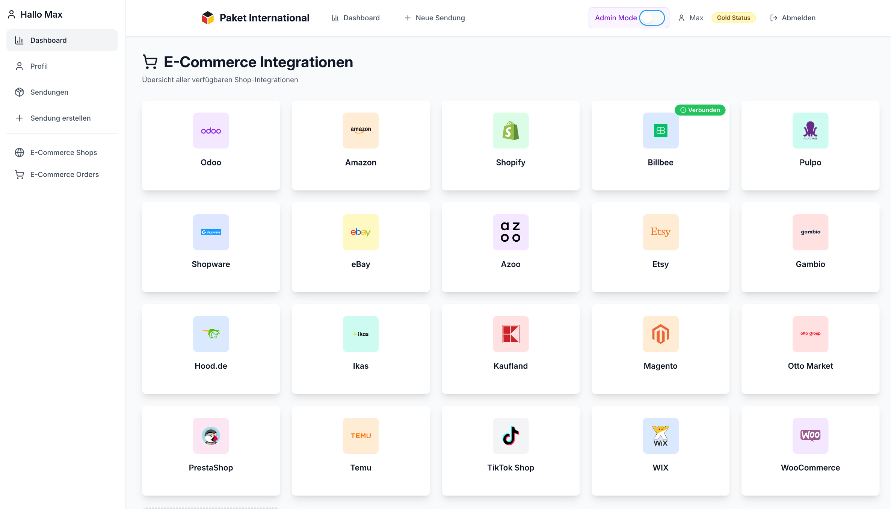Screen dimensions: 891x509
Task: Click the PrestaShop card label
Action: tap(211, 468)
